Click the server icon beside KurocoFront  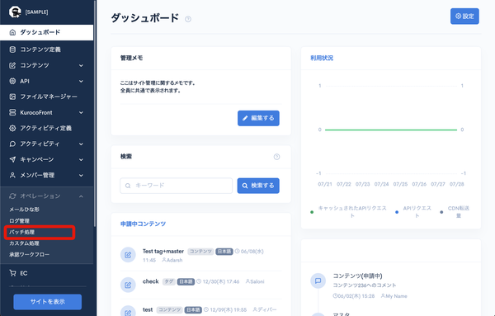tap(12, 112)
